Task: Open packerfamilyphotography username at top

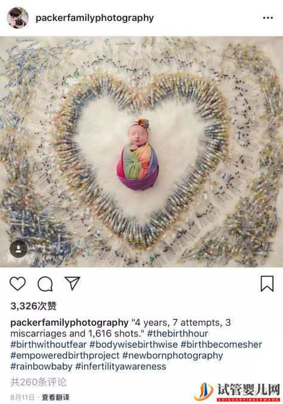Action: pyautogui.click(x=94, y=18)
